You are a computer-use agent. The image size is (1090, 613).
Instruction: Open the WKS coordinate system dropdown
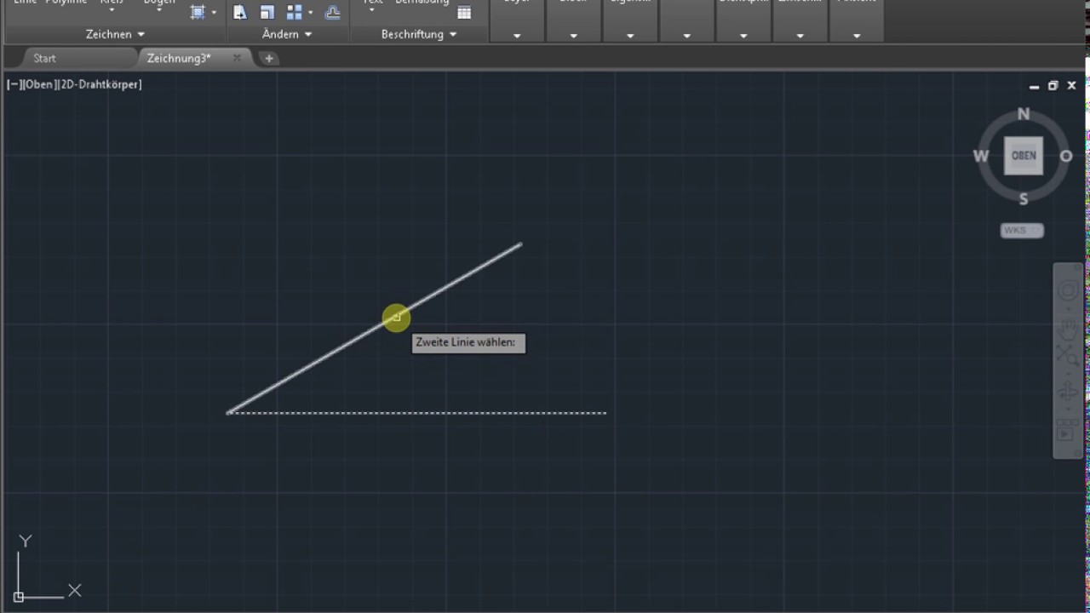(x=1022, y=231)
